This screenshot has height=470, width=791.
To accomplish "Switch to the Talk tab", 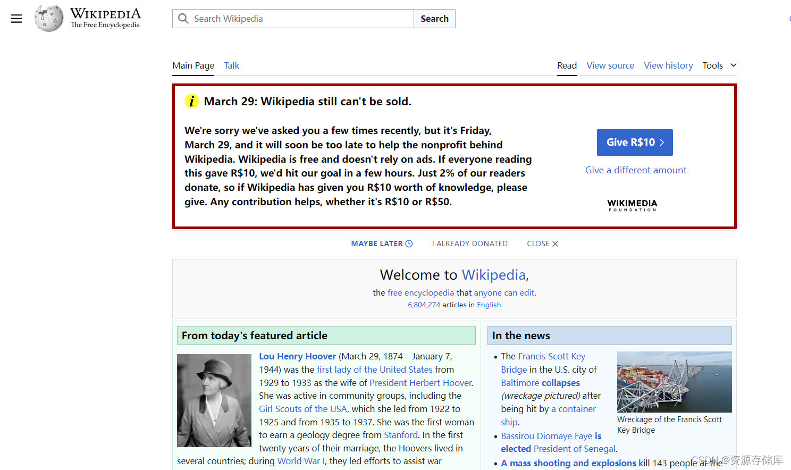I will 231,65.
